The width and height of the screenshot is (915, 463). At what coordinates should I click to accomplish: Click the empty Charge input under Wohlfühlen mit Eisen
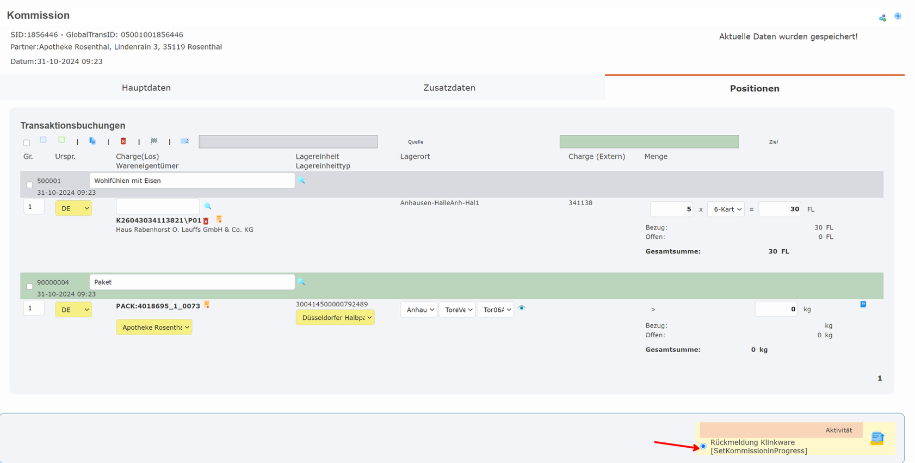[x=158, y=207]
